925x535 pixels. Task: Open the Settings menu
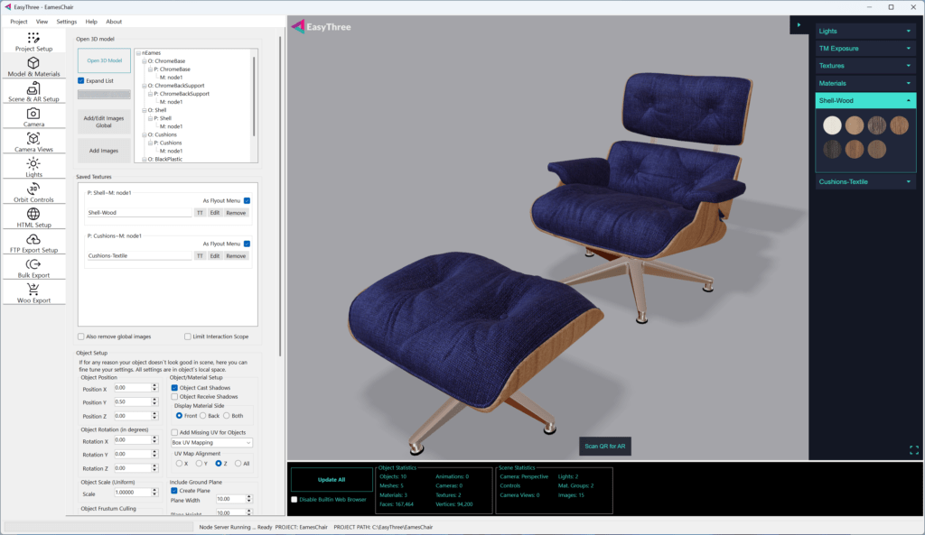coord(66,21)
